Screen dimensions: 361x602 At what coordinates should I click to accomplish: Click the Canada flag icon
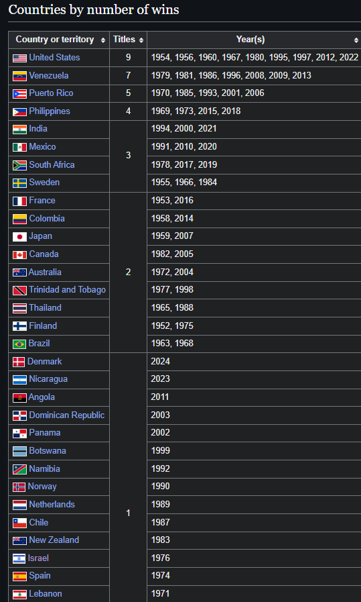(19, 254)
